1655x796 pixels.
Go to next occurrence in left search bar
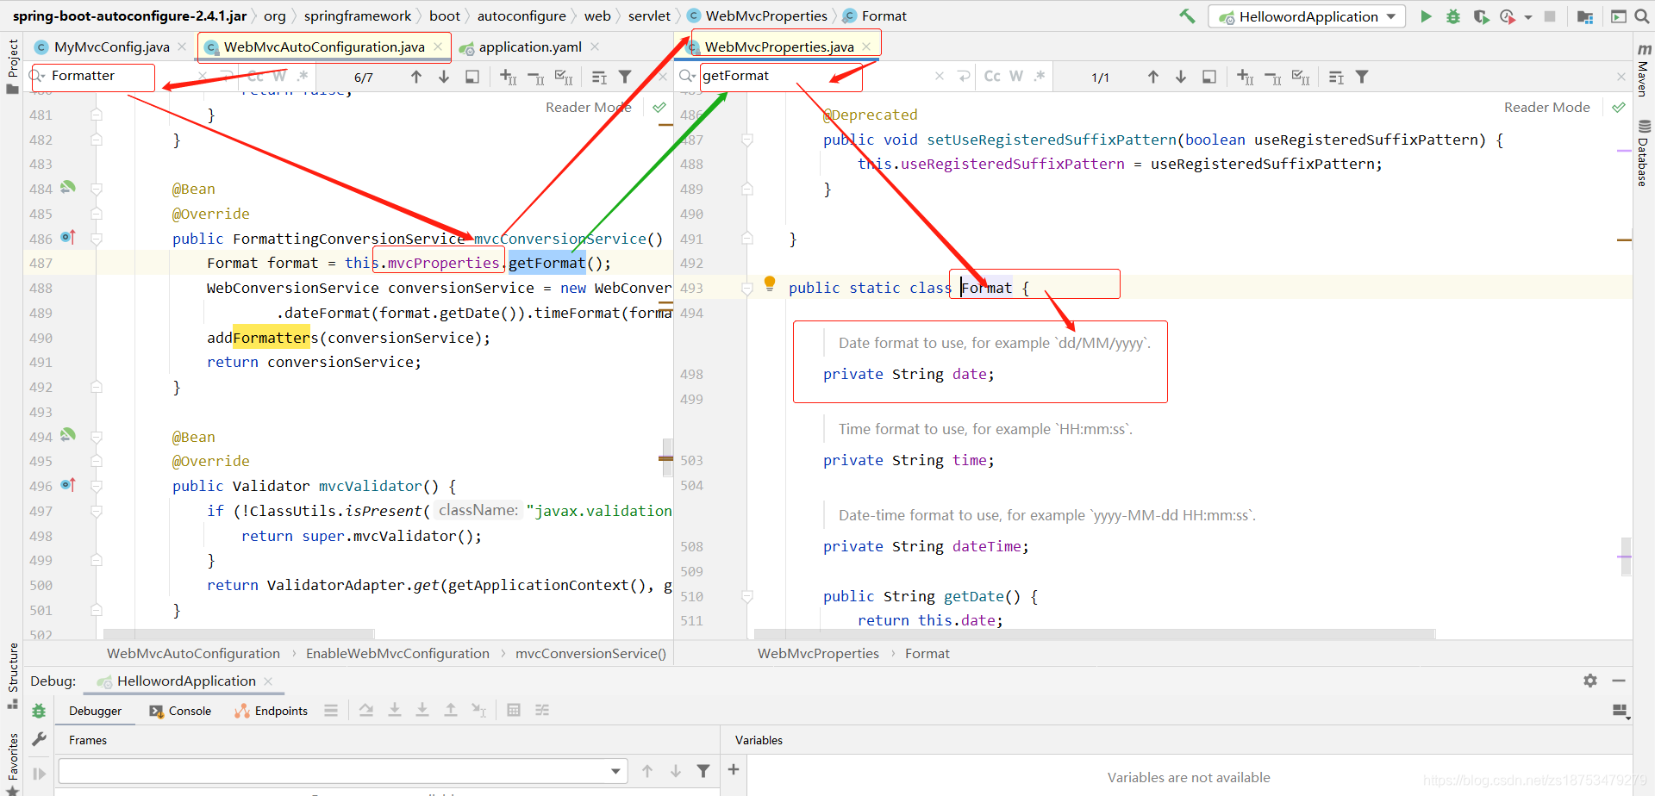point(444,77)
